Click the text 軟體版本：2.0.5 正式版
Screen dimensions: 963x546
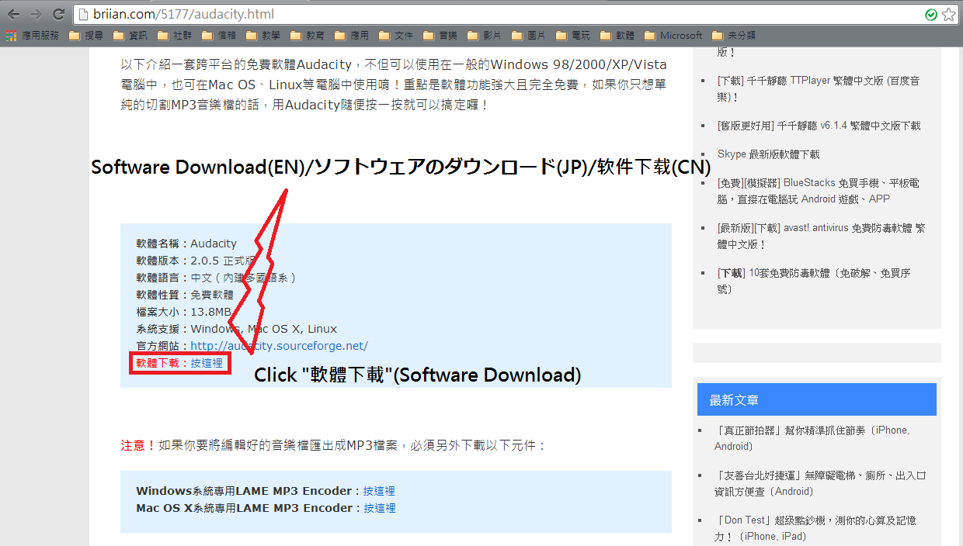(196, 261)
